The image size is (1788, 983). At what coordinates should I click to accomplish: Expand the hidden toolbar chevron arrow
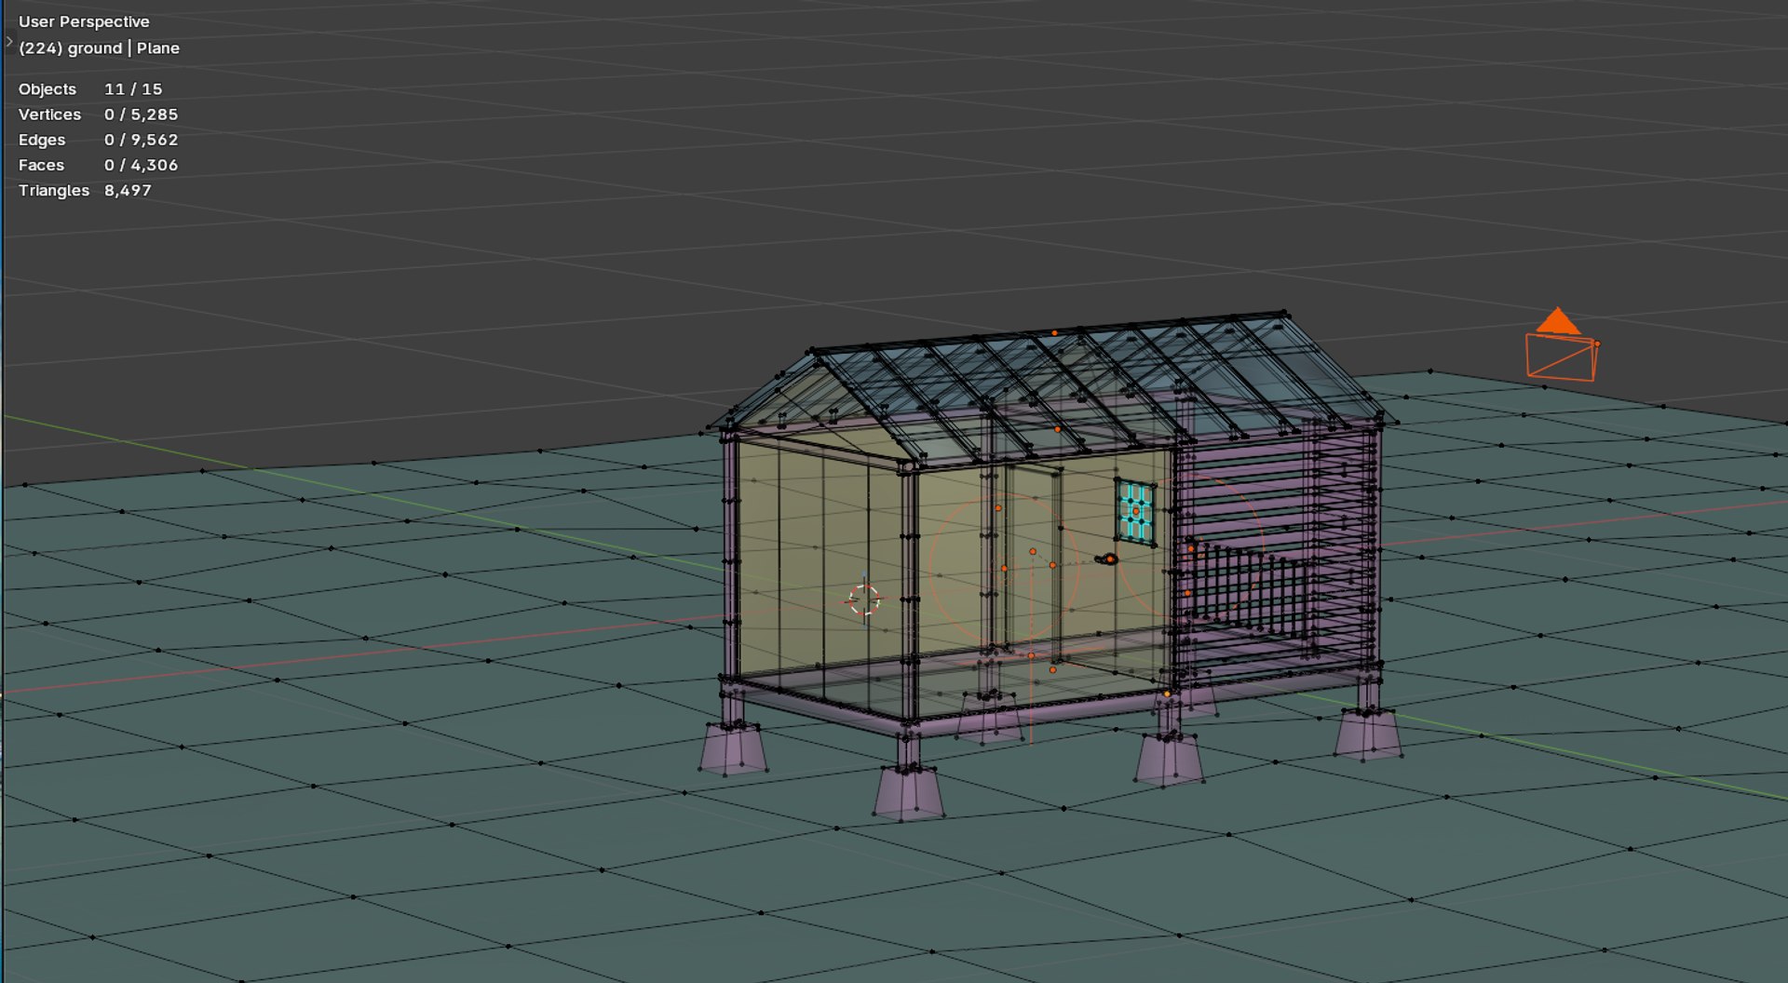pyautogui.click(x=9, y=42)
